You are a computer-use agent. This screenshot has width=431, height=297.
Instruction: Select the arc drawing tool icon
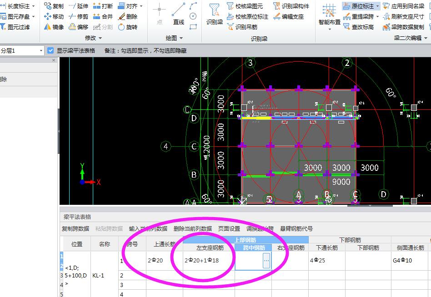point(194,6)
